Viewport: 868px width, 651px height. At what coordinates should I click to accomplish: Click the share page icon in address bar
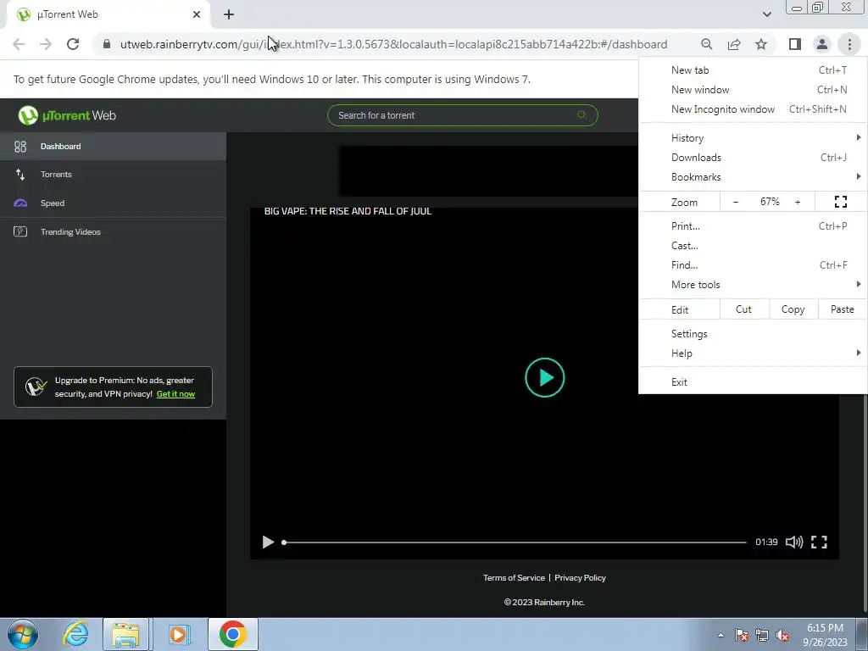734,44
